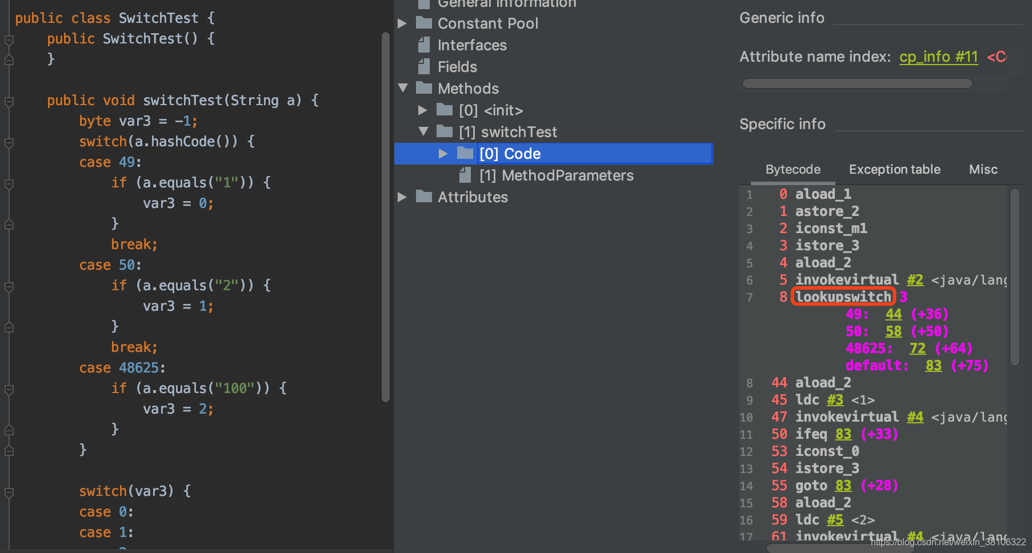Expand the Constant Pool tree node arrow

(402, 23)
